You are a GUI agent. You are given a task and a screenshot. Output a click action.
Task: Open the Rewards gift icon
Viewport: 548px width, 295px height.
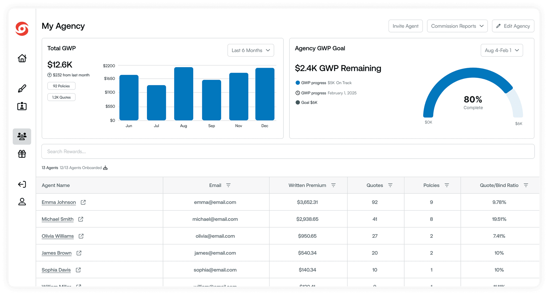(22, 154)
